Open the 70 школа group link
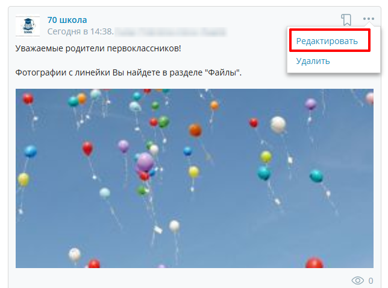This screenshot has height=288, width=388. [67, 20]
